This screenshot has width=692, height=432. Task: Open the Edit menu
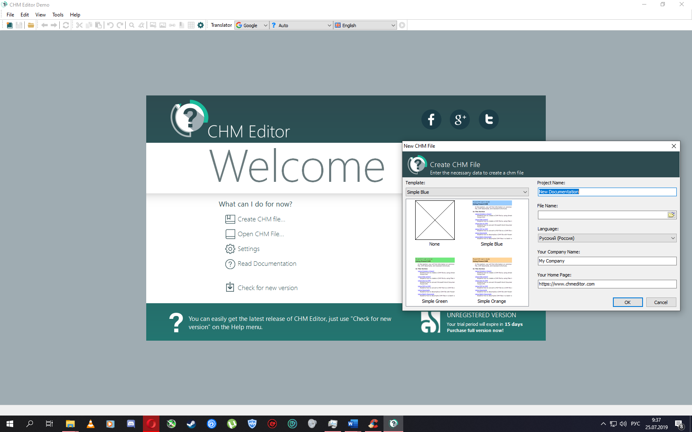[25, 15]
